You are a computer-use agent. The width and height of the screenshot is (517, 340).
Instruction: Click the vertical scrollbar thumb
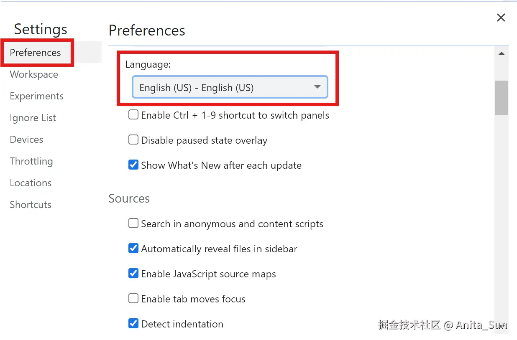[501, 97]
